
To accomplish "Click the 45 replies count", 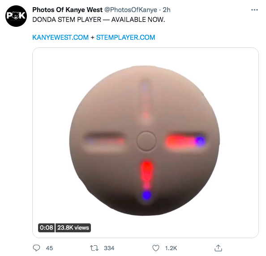I will (49, 248).
